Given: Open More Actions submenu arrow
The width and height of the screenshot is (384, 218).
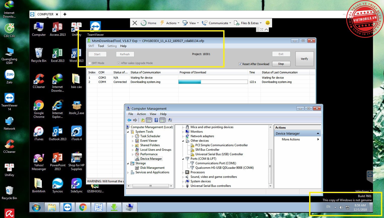Looking at the screenshot, I should [318, 139].
